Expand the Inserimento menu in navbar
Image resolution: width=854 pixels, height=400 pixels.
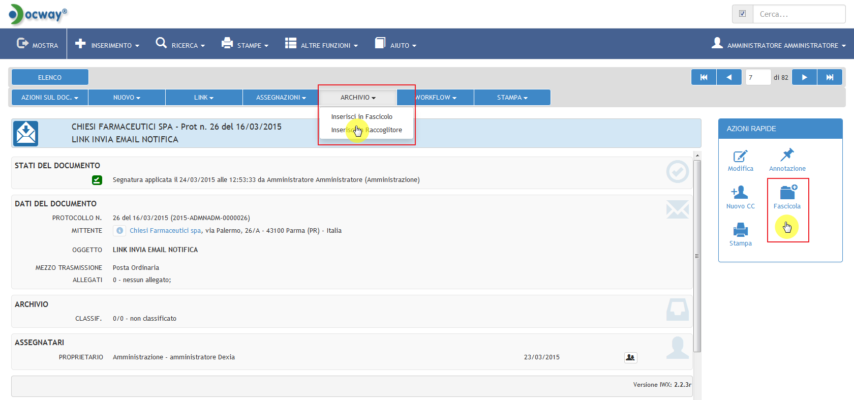pyautogui.click(x=107, y=45)
